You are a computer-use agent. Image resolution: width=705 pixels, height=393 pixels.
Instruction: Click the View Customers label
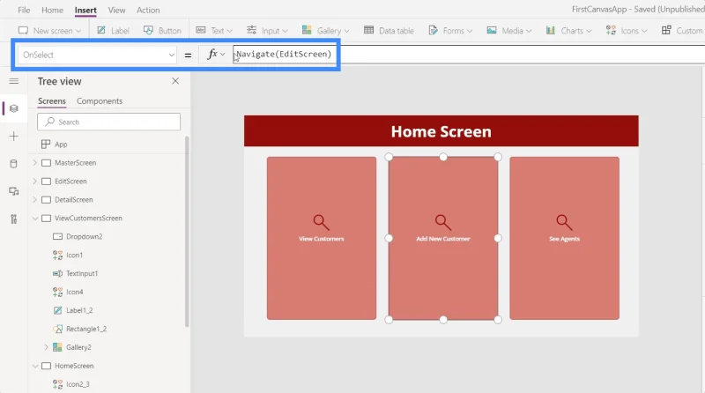point(321,239)
